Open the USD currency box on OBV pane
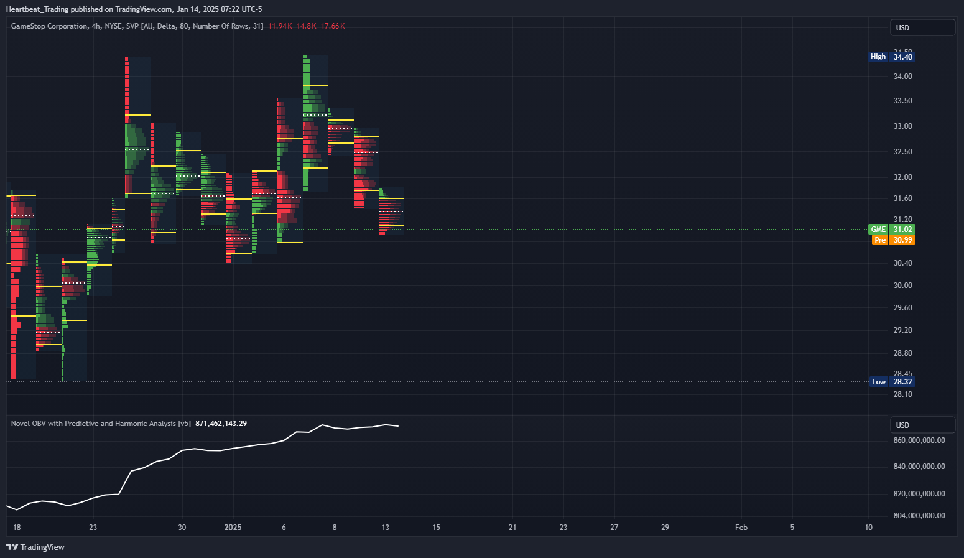Screen dimensions: 964x558 923,425
